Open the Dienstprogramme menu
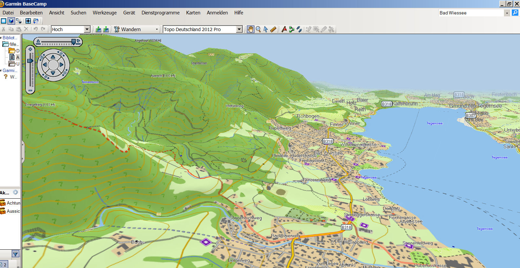 click(161, 13)
